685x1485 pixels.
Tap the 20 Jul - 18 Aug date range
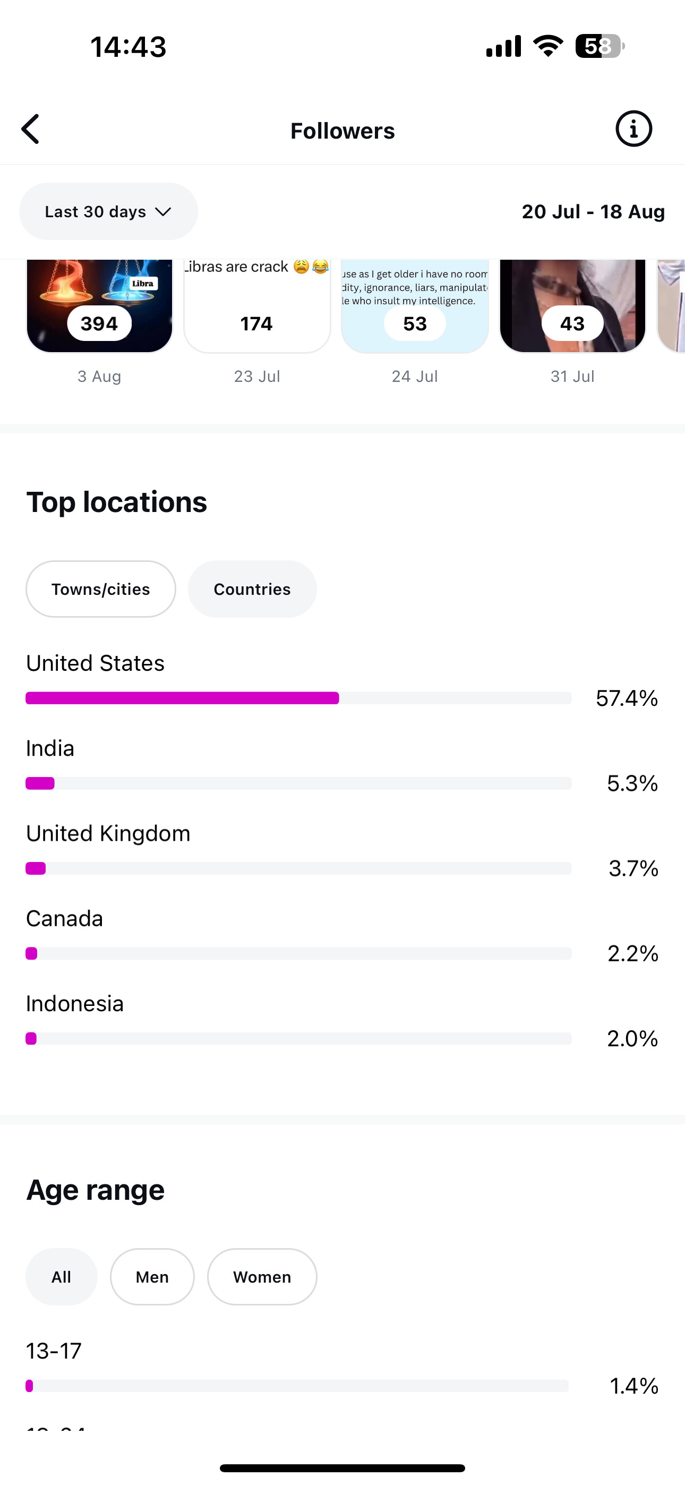coord(593,211)
